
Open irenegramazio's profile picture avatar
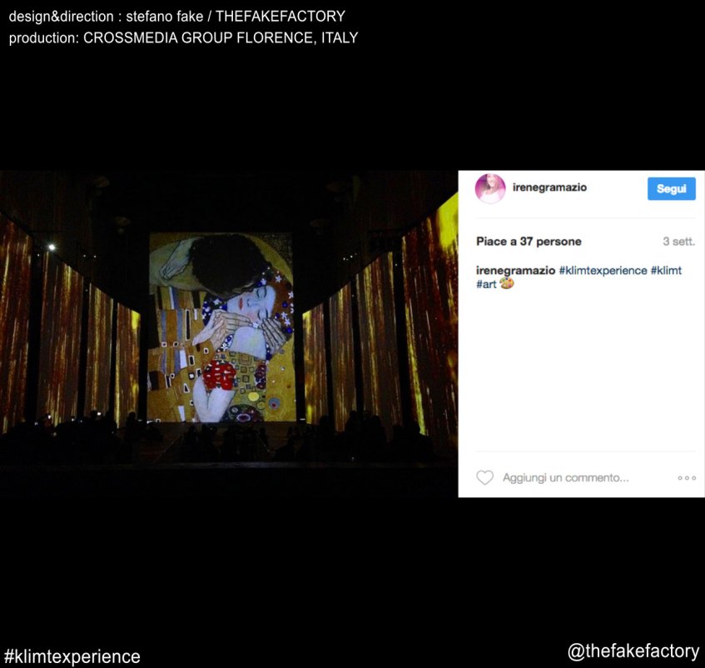point(489,188)
